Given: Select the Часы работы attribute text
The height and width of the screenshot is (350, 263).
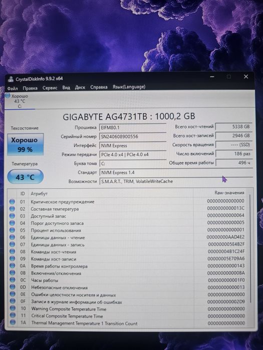Looking at the screenshot, I should 45,280.
